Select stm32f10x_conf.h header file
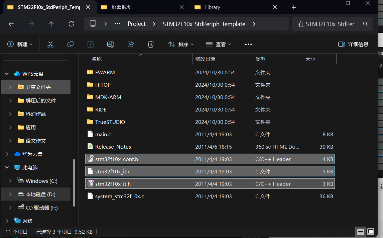 click(x=210, y=159)
